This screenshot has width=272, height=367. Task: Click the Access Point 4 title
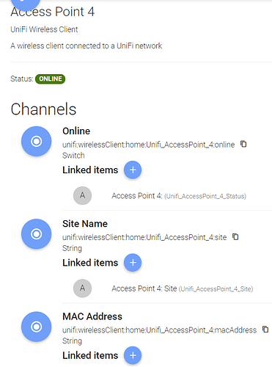pyautogui.click(x=53, y=12)
